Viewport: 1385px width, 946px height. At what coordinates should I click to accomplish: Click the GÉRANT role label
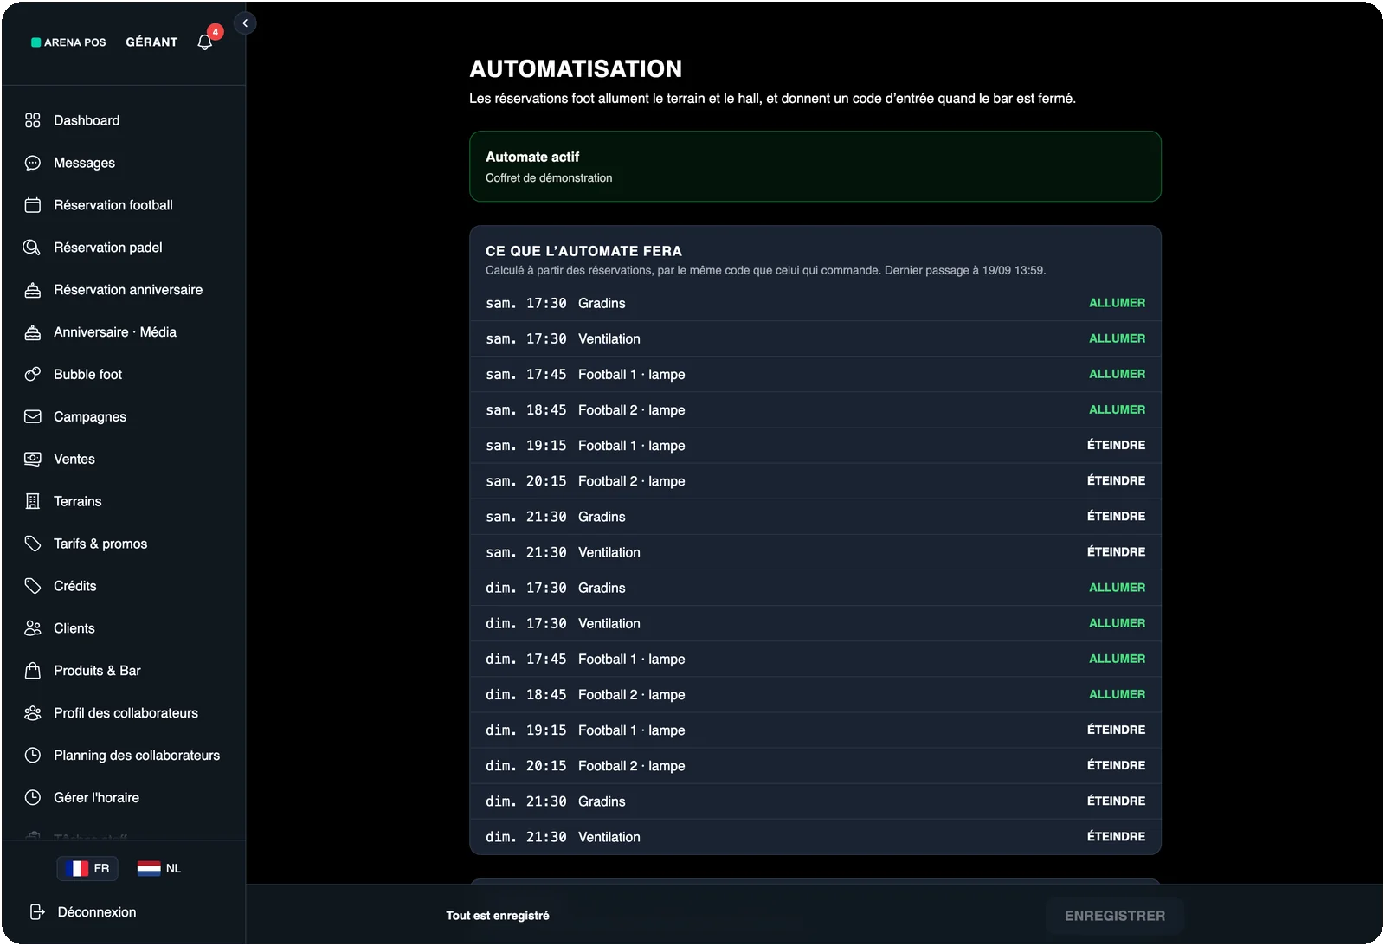tap(151, 42)
